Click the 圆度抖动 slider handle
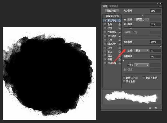This screenshot has height=123, width=167. [124, 61]
